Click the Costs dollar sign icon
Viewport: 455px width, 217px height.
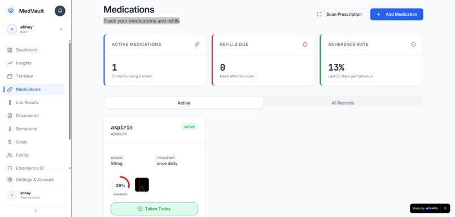(x=10, y=142)
